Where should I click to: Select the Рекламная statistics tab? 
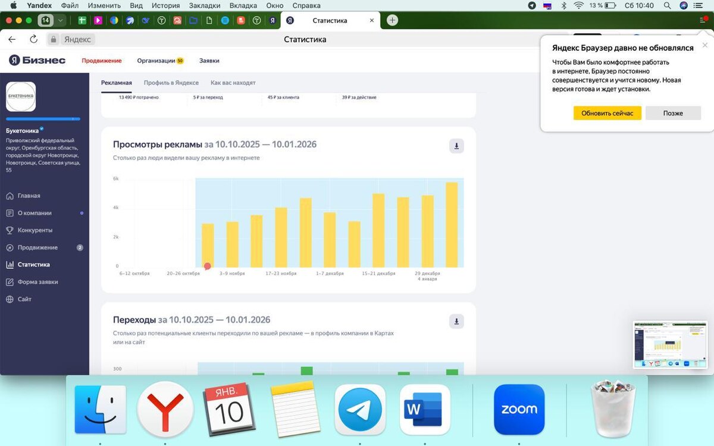(x=117, y=83)
